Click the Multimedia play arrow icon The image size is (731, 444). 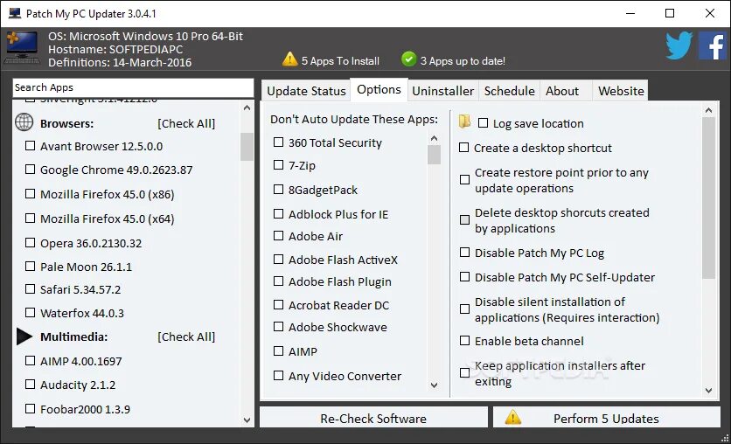click(24, 336)
